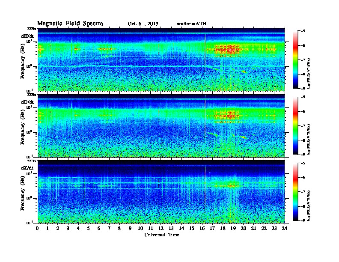Click the "Magnetic Field Spectra" title
The width and height of the screenshot is (339, 262).
click(70, 24)
